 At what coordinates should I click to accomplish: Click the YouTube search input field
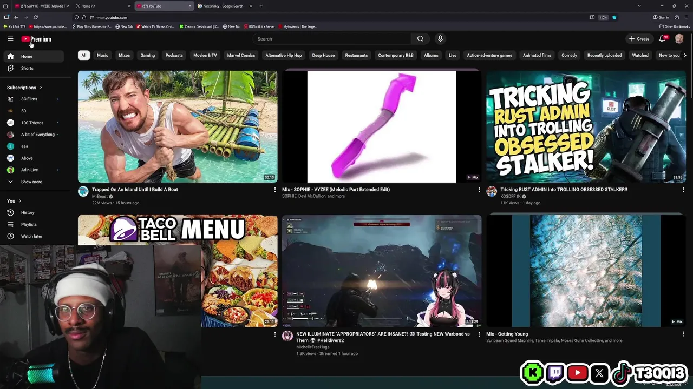333,39
